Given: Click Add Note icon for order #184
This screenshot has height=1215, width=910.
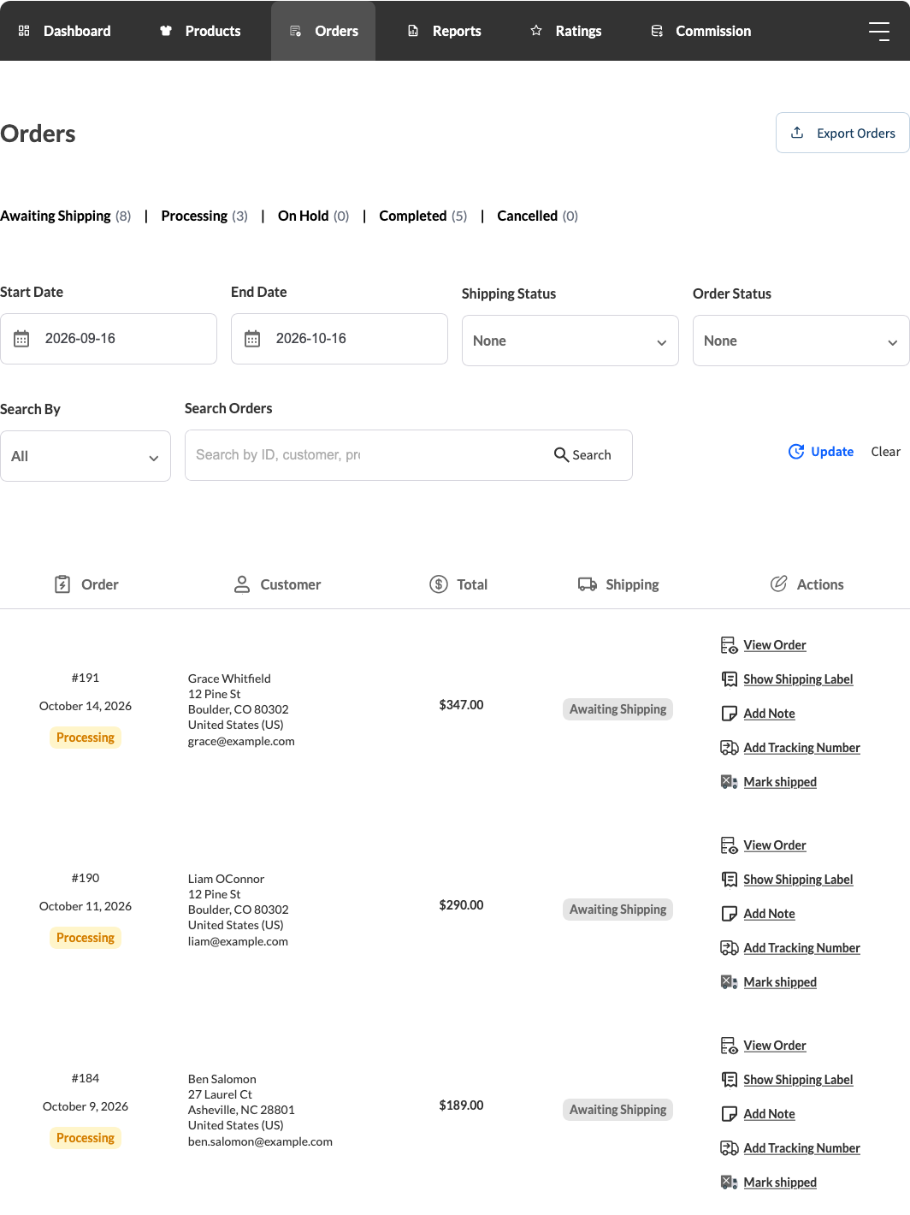Looking at the screenshot, I should tap(730, 1114).
